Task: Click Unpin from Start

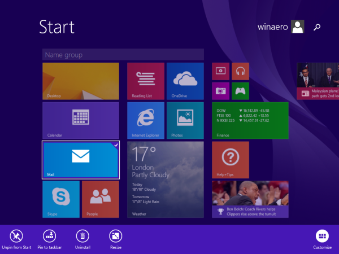Action: [16, 239]
